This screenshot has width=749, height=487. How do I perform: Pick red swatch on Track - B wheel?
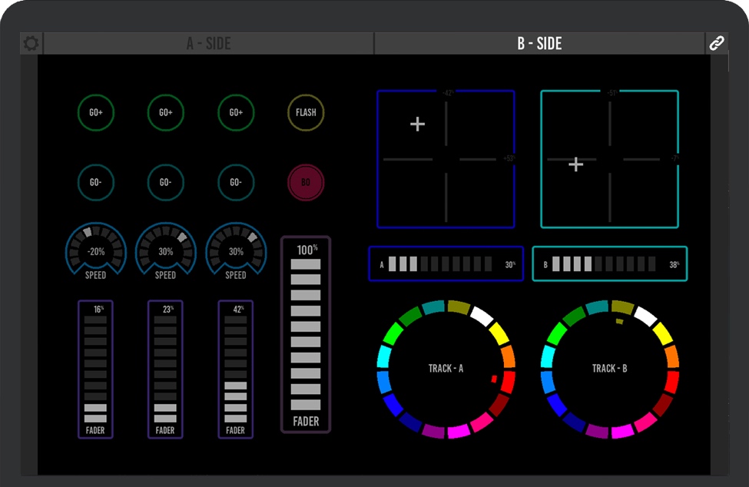click(671, 381)
